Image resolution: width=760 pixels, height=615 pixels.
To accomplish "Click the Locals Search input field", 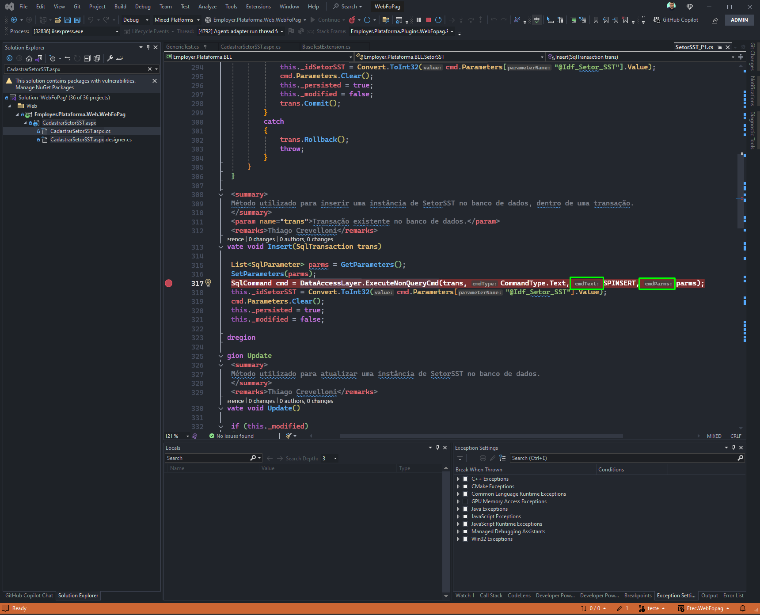I will tap(207, 458).
